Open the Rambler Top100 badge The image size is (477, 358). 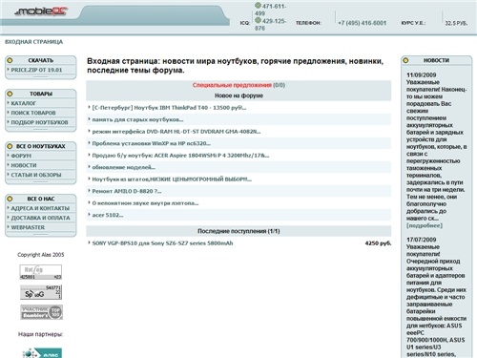[x=41, y=312]
